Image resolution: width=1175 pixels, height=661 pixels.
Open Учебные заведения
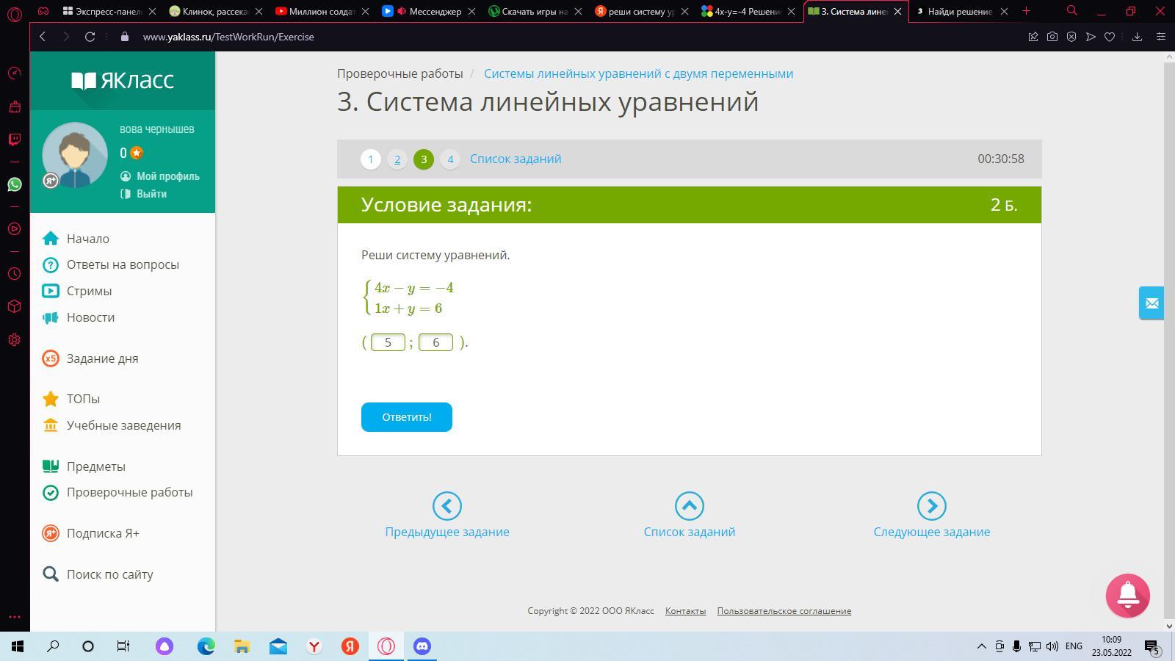pyautogui.click(x=112, y=425)
